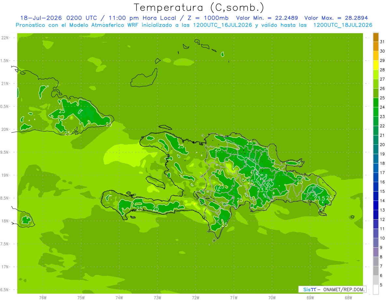Click the 72W longitude axis label
This screenshot has height=302, width=391.
tap(195, 297)
